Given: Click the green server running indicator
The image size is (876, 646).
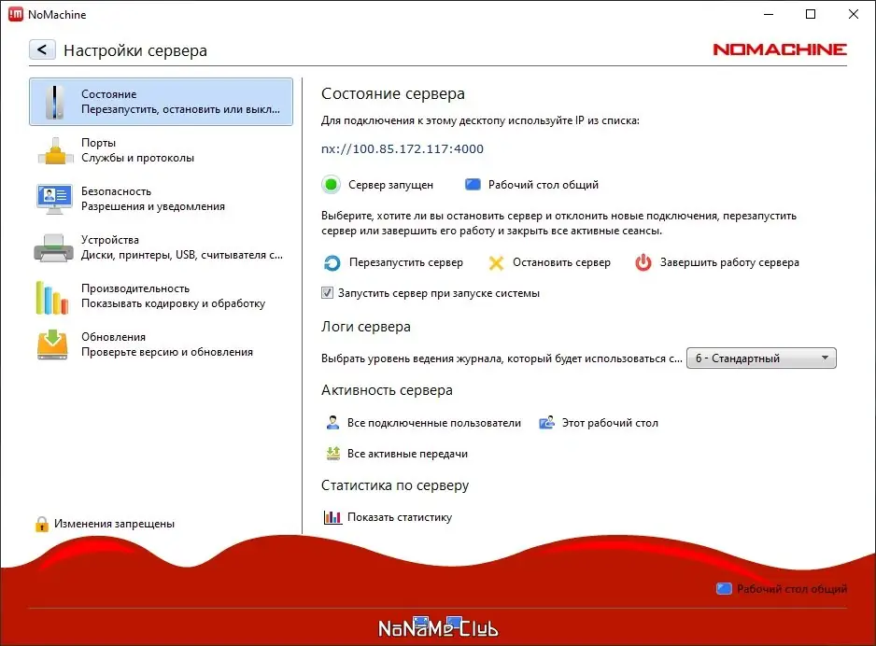Looking at the screenshot, I should click(331, 184).
